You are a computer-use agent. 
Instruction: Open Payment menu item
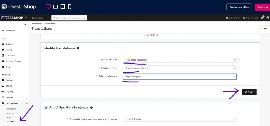pyautogui.click(x=9, y=97)
